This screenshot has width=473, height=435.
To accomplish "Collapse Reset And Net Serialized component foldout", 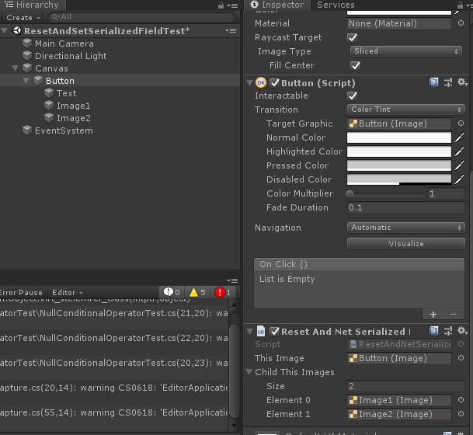I will click(x=249, y=331).
